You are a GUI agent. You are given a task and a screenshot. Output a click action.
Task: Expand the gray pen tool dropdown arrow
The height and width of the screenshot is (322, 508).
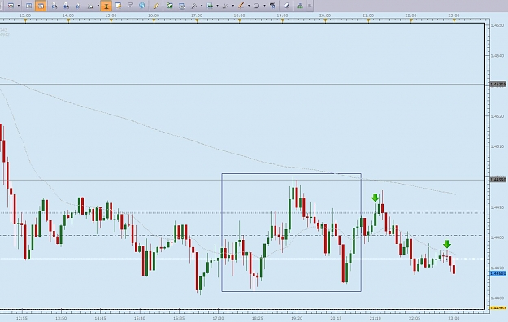point(233,6)
